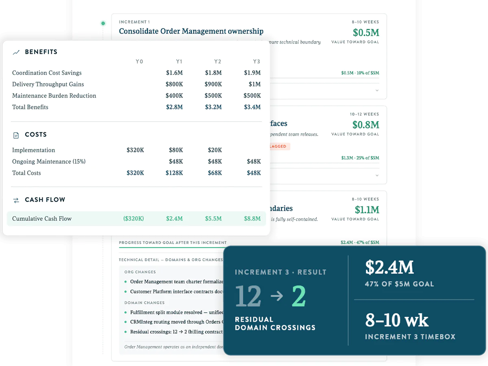Click the $0.8M value toward goal
Image resolution: width=488 pixels, height=366 pixels.
pos(366,124)
